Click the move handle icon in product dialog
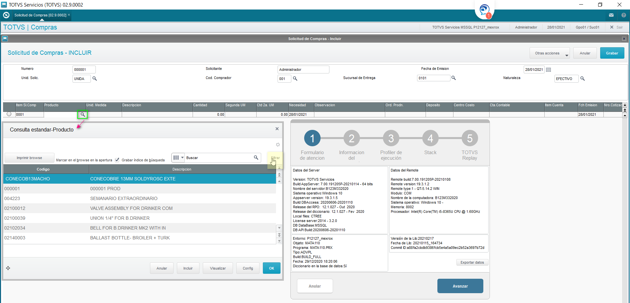This screenshot has width=630, height=303. [x=8, y=268]
